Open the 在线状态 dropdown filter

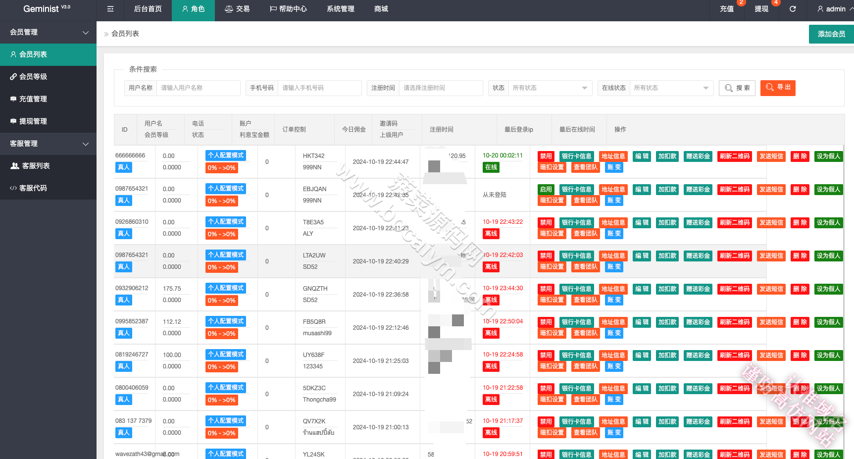click(671, 88)
